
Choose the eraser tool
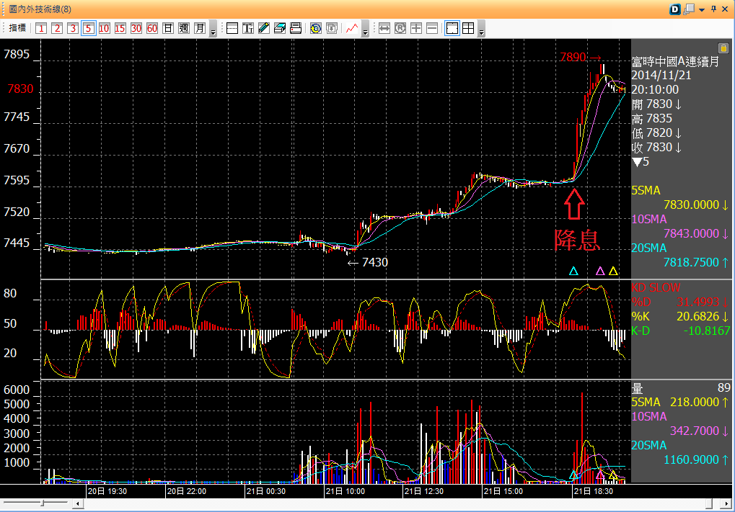(280, 29)
